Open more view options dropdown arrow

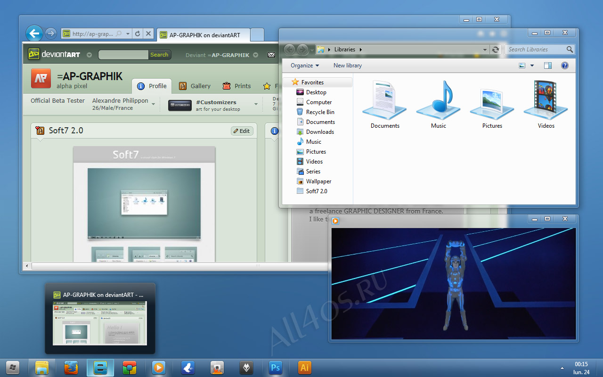pos(532,66)
